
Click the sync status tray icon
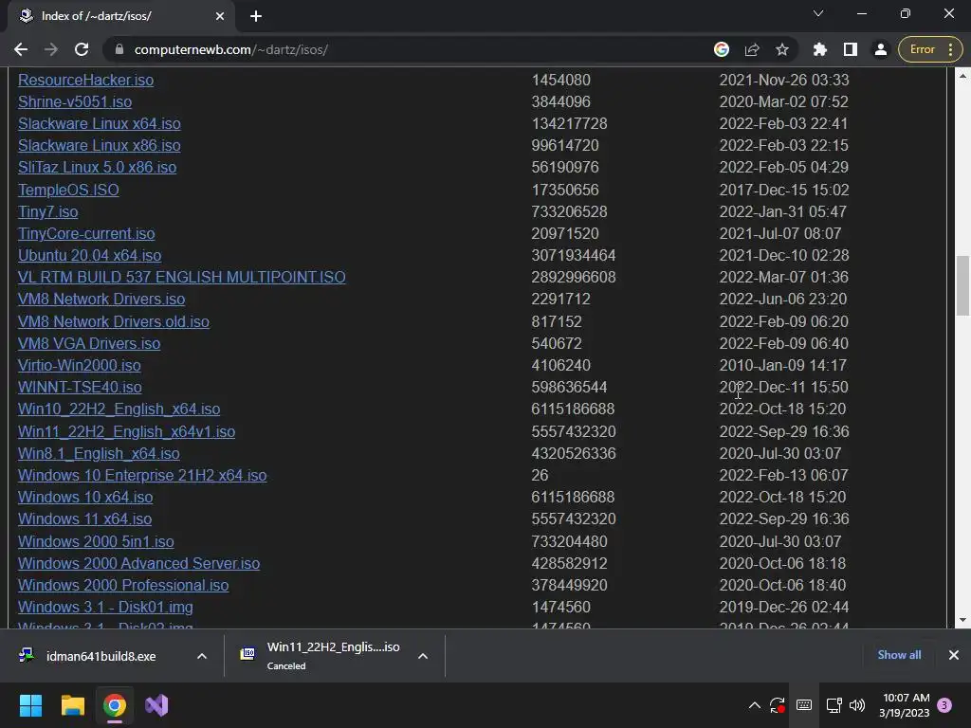click(778, 705)
